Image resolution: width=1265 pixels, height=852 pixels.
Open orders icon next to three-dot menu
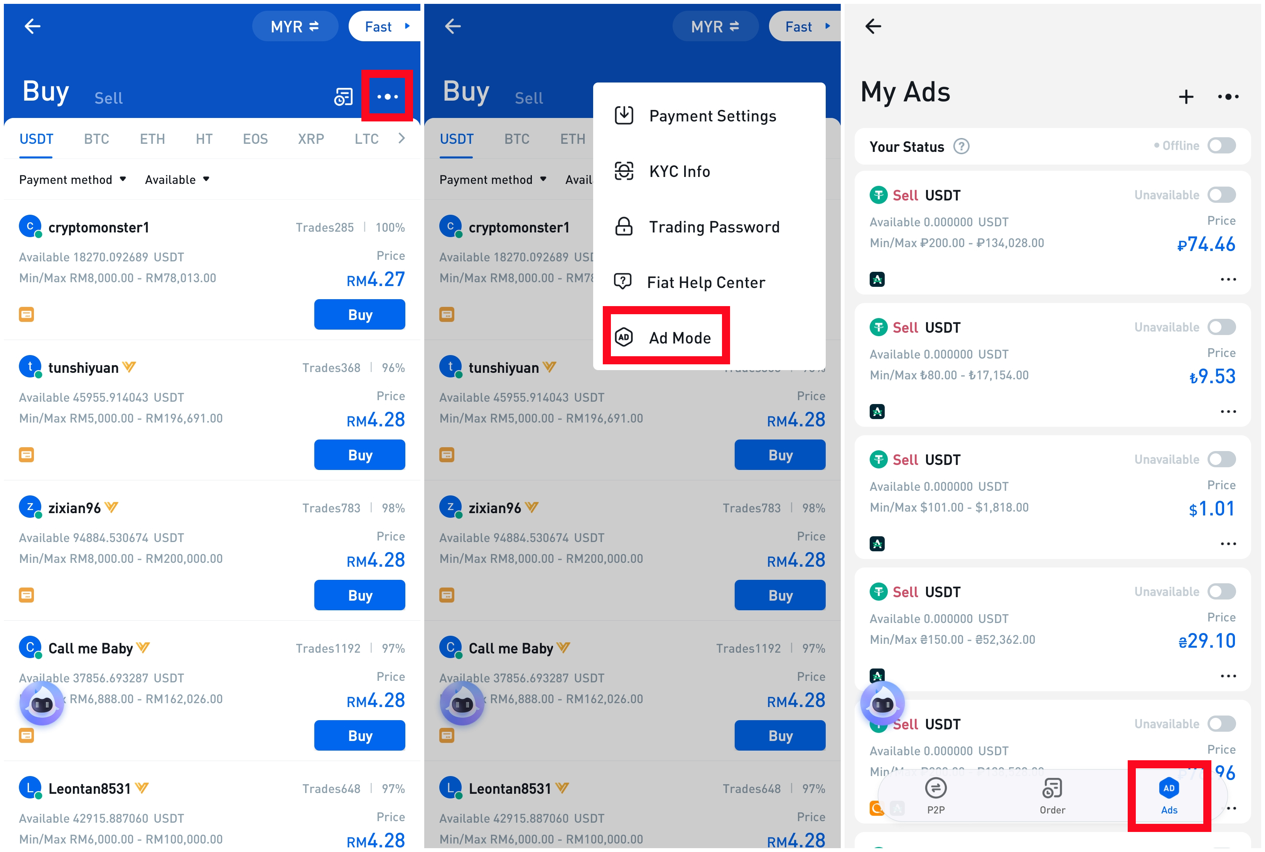coord(343,97)
